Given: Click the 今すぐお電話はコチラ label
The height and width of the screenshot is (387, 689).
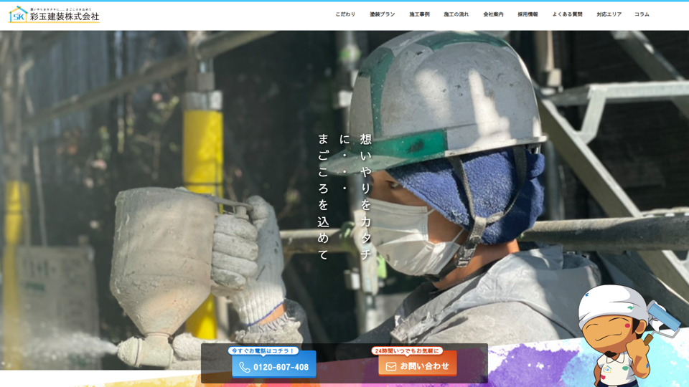Looking at the screenshot, I should [x=263, y=350].
